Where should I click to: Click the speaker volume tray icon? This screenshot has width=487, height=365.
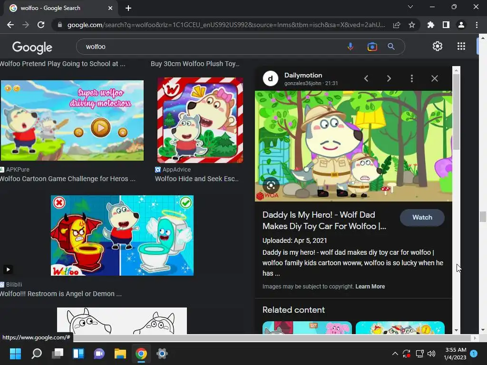coord(431,354)
